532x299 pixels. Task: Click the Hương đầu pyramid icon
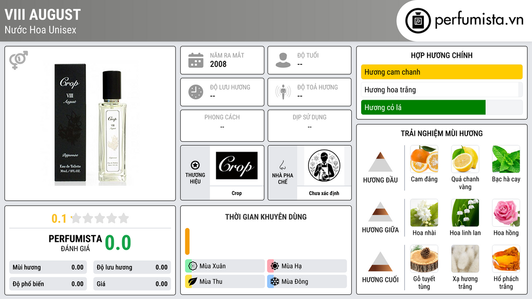click(380, 162)
